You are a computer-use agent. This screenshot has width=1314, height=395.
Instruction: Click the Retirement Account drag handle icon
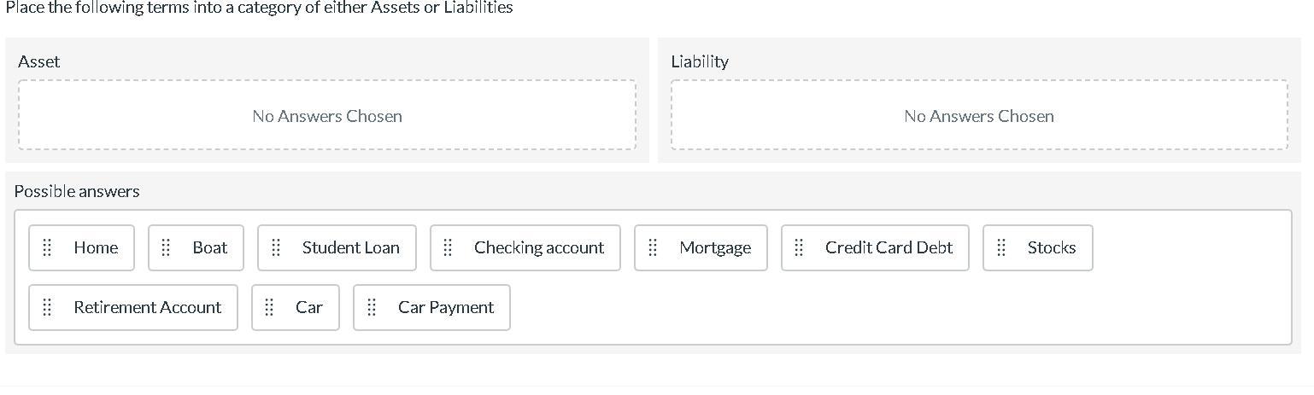48,307
